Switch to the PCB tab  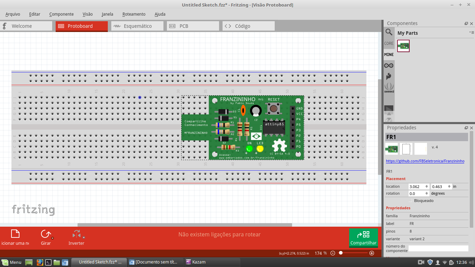coord(193,26)
